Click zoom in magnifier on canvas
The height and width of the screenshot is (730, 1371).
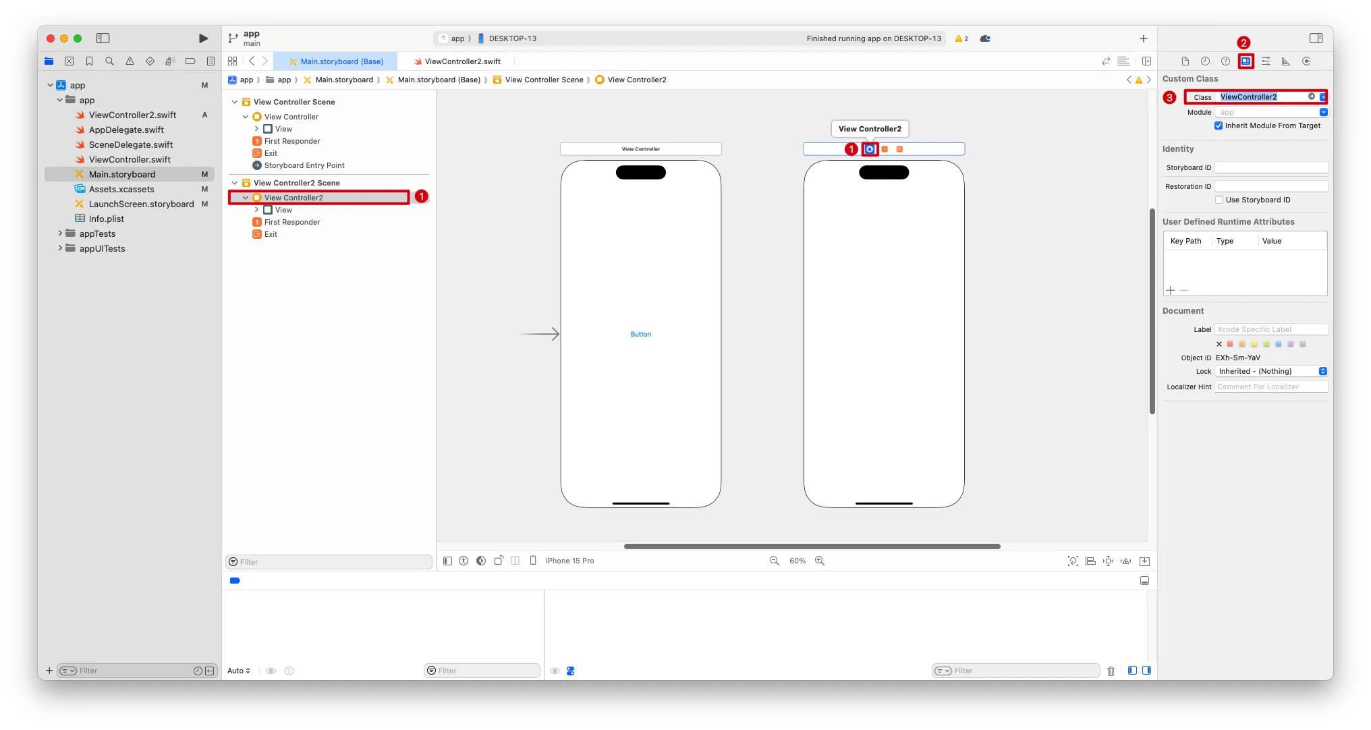coord(820,561)
